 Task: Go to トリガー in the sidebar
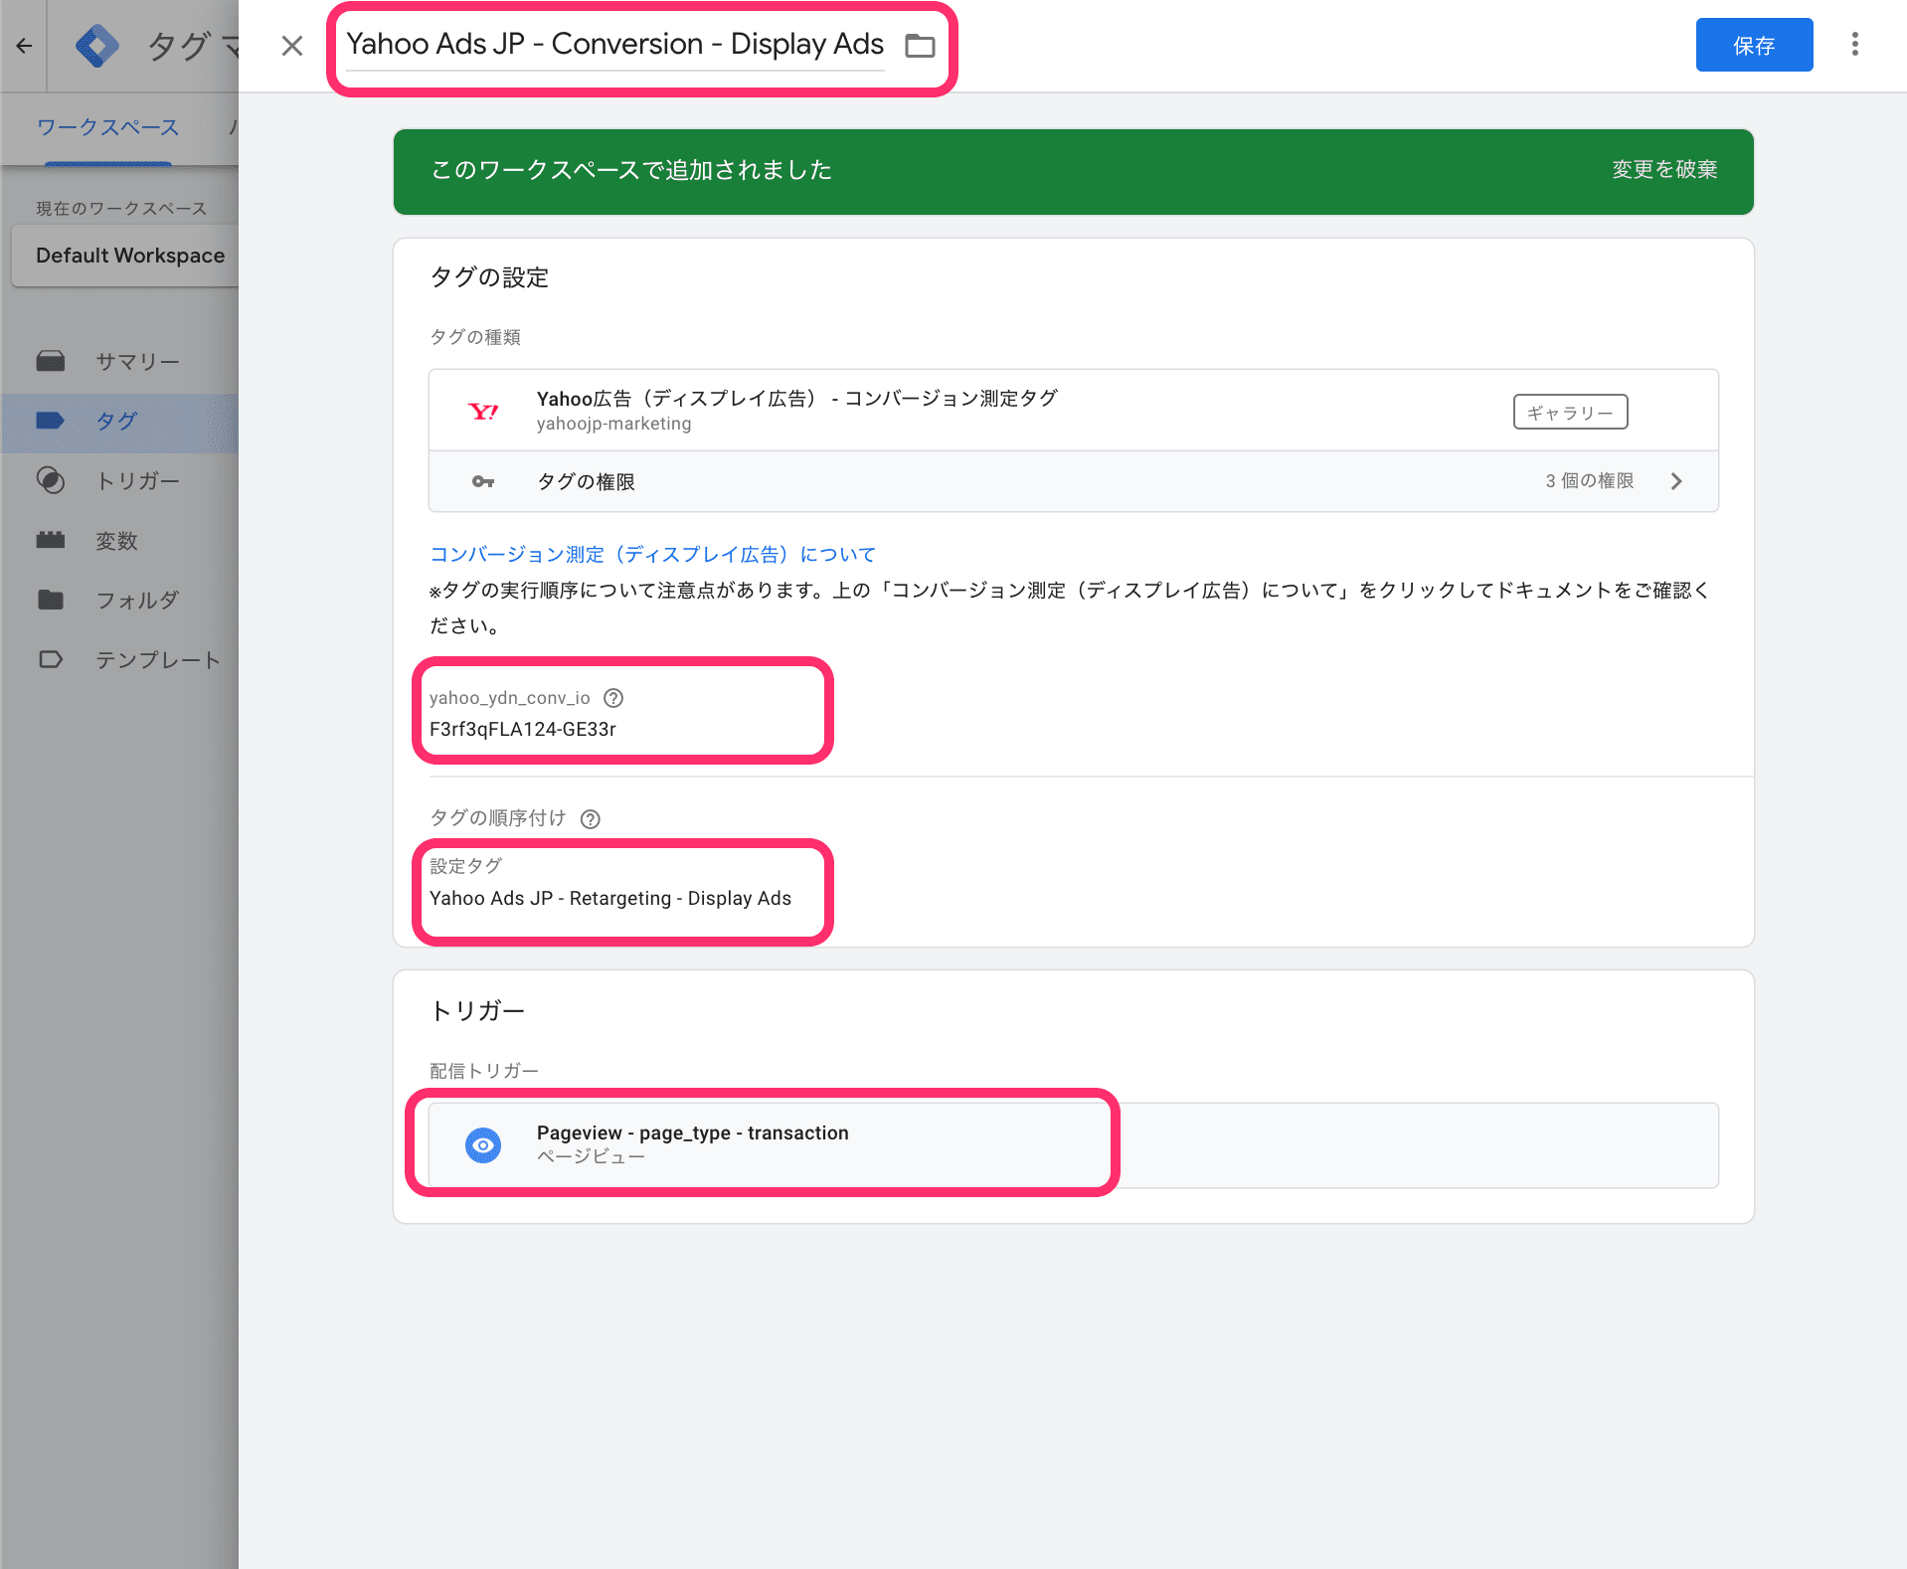click(x=137, y=481)
